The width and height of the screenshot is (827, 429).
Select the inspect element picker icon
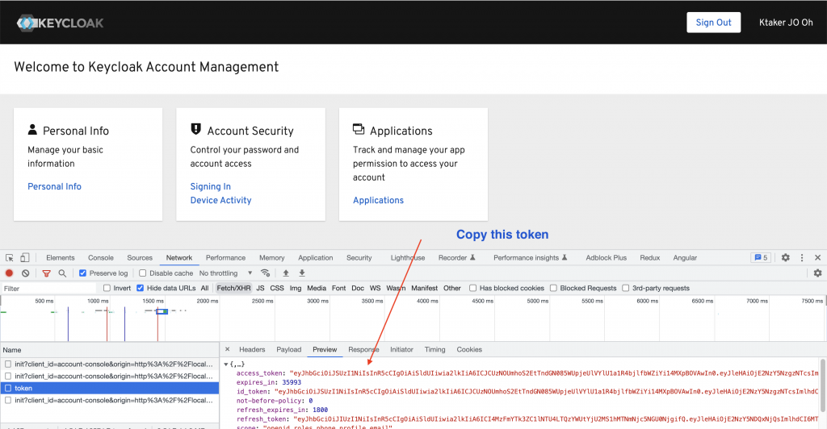click(10, 258)
